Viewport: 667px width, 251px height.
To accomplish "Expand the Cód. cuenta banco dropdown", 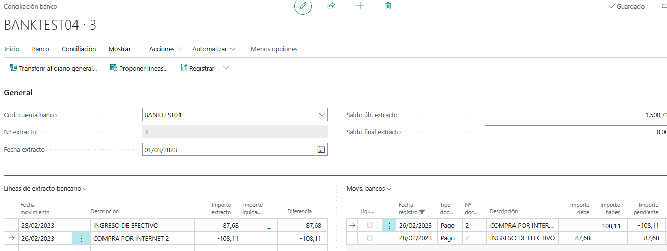I will (321, 115).
